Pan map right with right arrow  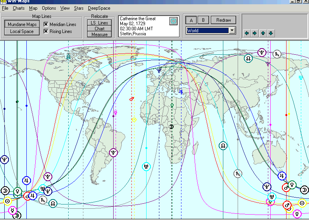point(255,33)
